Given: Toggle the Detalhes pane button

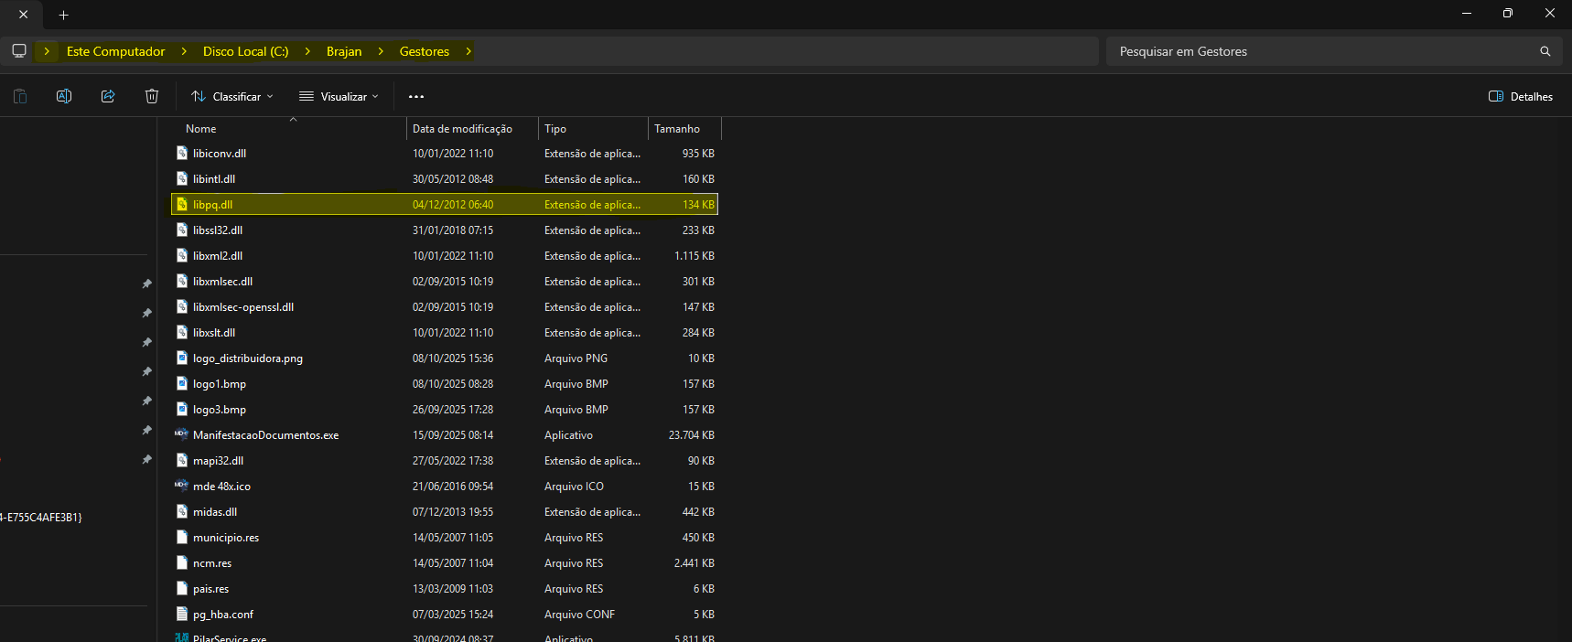Looking at the screenshot, I should point(1521,96).
